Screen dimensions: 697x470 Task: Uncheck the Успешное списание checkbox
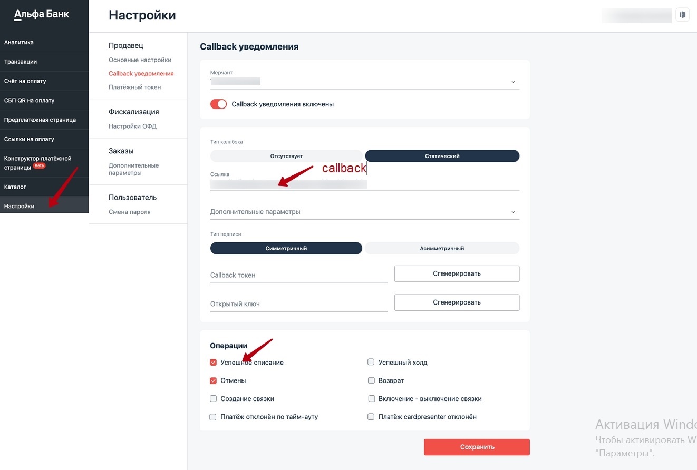click(214, 363)
